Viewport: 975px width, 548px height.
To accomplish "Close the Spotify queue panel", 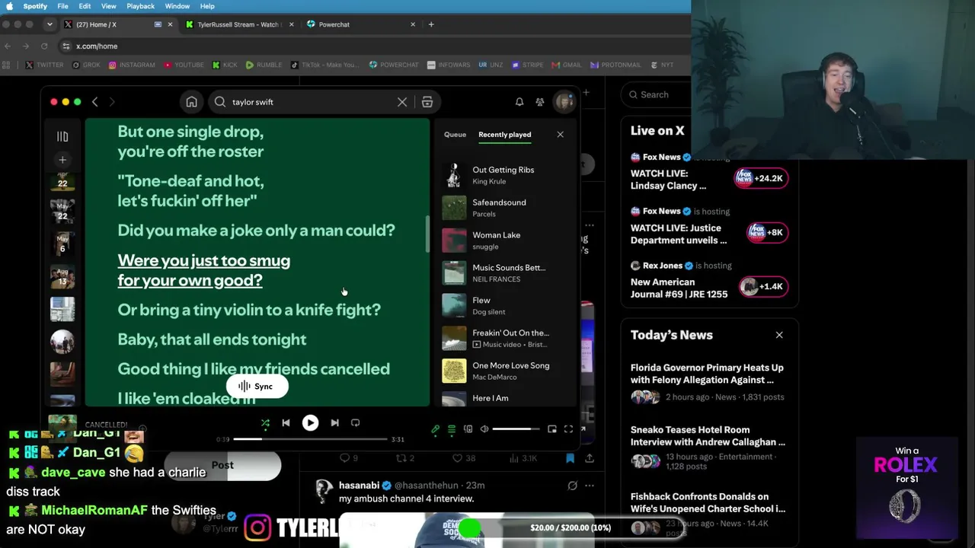I will pyautogui.click(x=560, y=135).
